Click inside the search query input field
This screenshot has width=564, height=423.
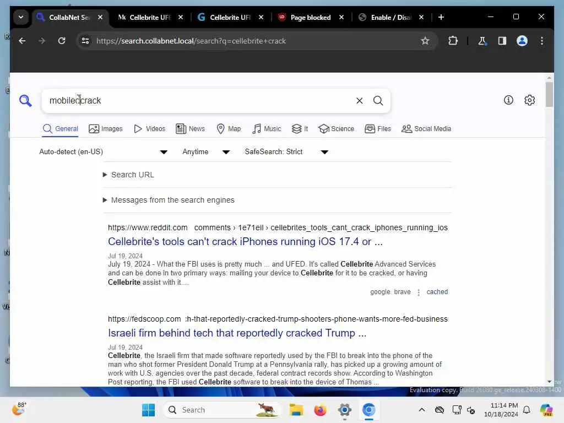199,101
